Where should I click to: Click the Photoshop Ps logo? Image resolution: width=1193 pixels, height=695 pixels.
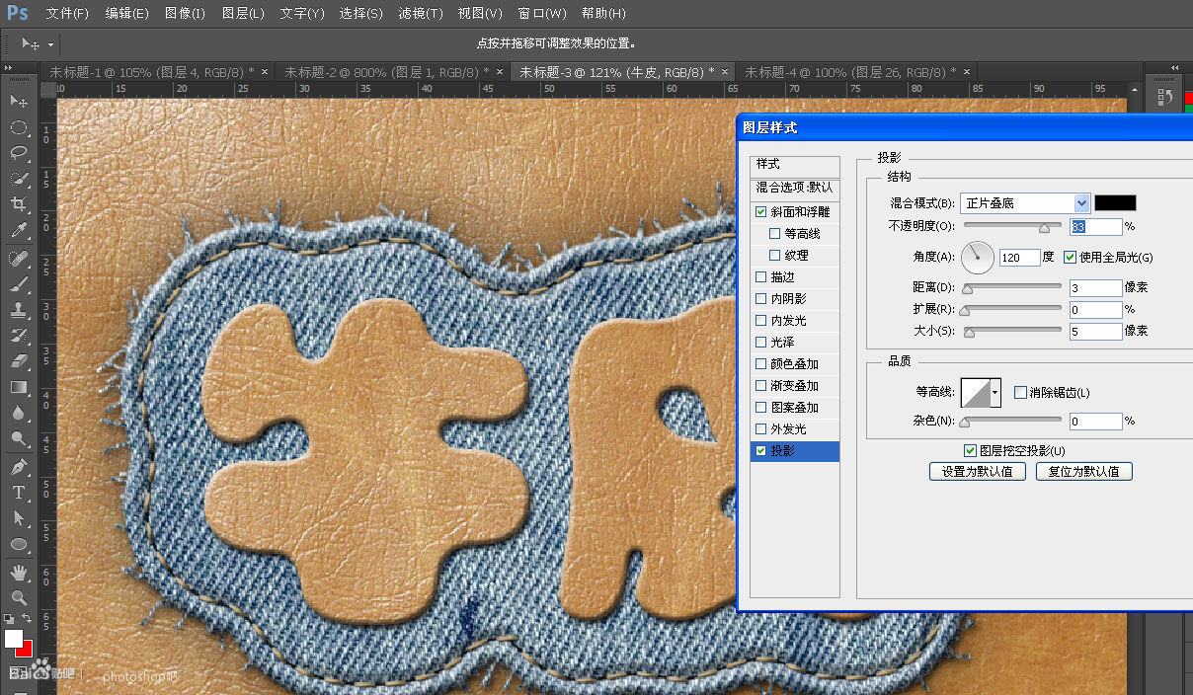tap(17, 13)
